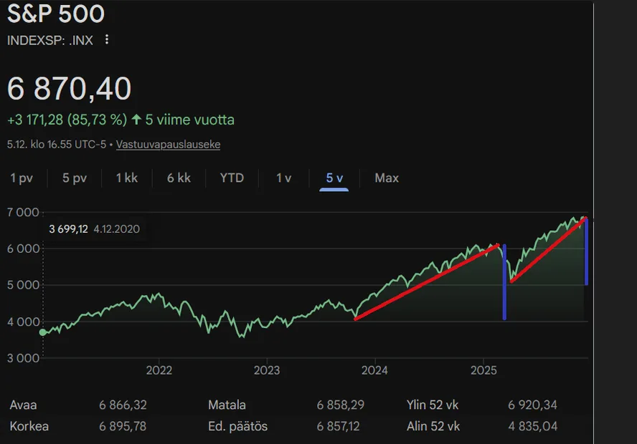637x444 pixels.
Task: Click the 2022 label on the time axis
Action: [159, 370]
